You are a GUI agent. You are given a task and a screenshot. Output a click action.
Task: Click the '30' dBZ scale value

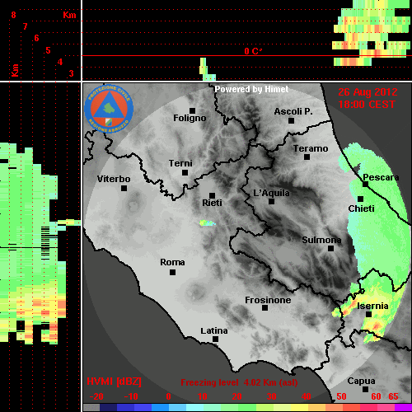coord(271,396)
